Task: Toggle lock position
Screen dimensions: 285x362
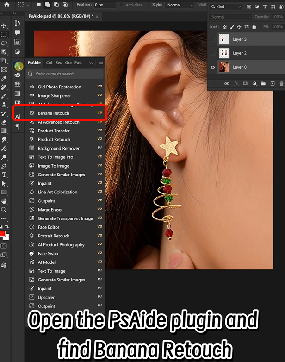Action: point(239,27)
